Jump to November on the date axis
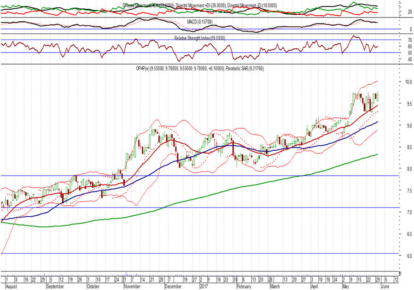This screenshot has width=414, height=290. point(133,286)
